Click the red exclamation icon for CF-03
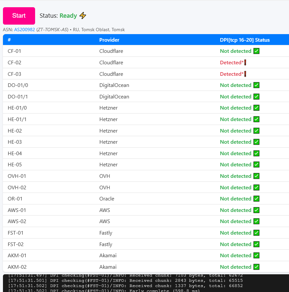Screen dimensions: 289x292 click(245, 74)
